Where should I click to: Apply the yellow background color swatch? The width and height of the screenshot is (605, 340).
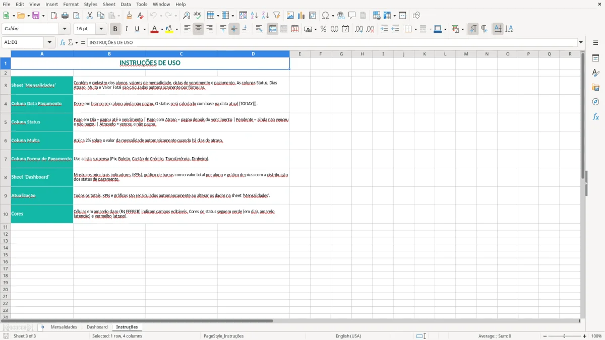click(x=169, y=29)
